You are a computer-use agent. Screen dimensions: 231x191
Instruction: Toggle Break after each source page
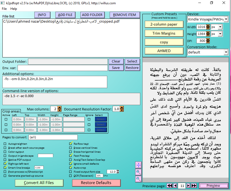[x=5, y=148]
